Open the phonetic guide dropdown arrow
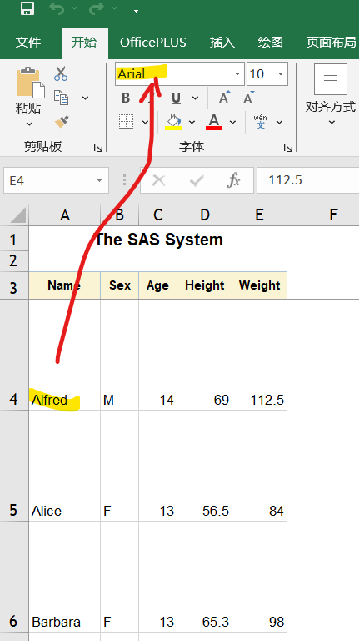Image resolution: width=359 pixels, height=641 pixels. coord(279,122)
